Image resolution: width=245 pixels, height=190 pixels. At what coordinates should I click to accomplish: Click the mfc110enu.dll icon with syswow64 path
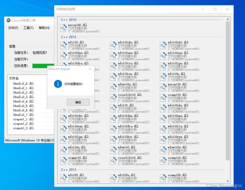point(113,56)
